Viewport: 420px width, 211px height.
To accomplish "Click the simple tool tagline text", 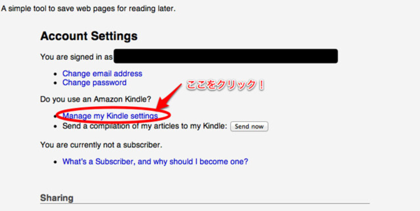I will pyautogui.click(x=88, y=9).
